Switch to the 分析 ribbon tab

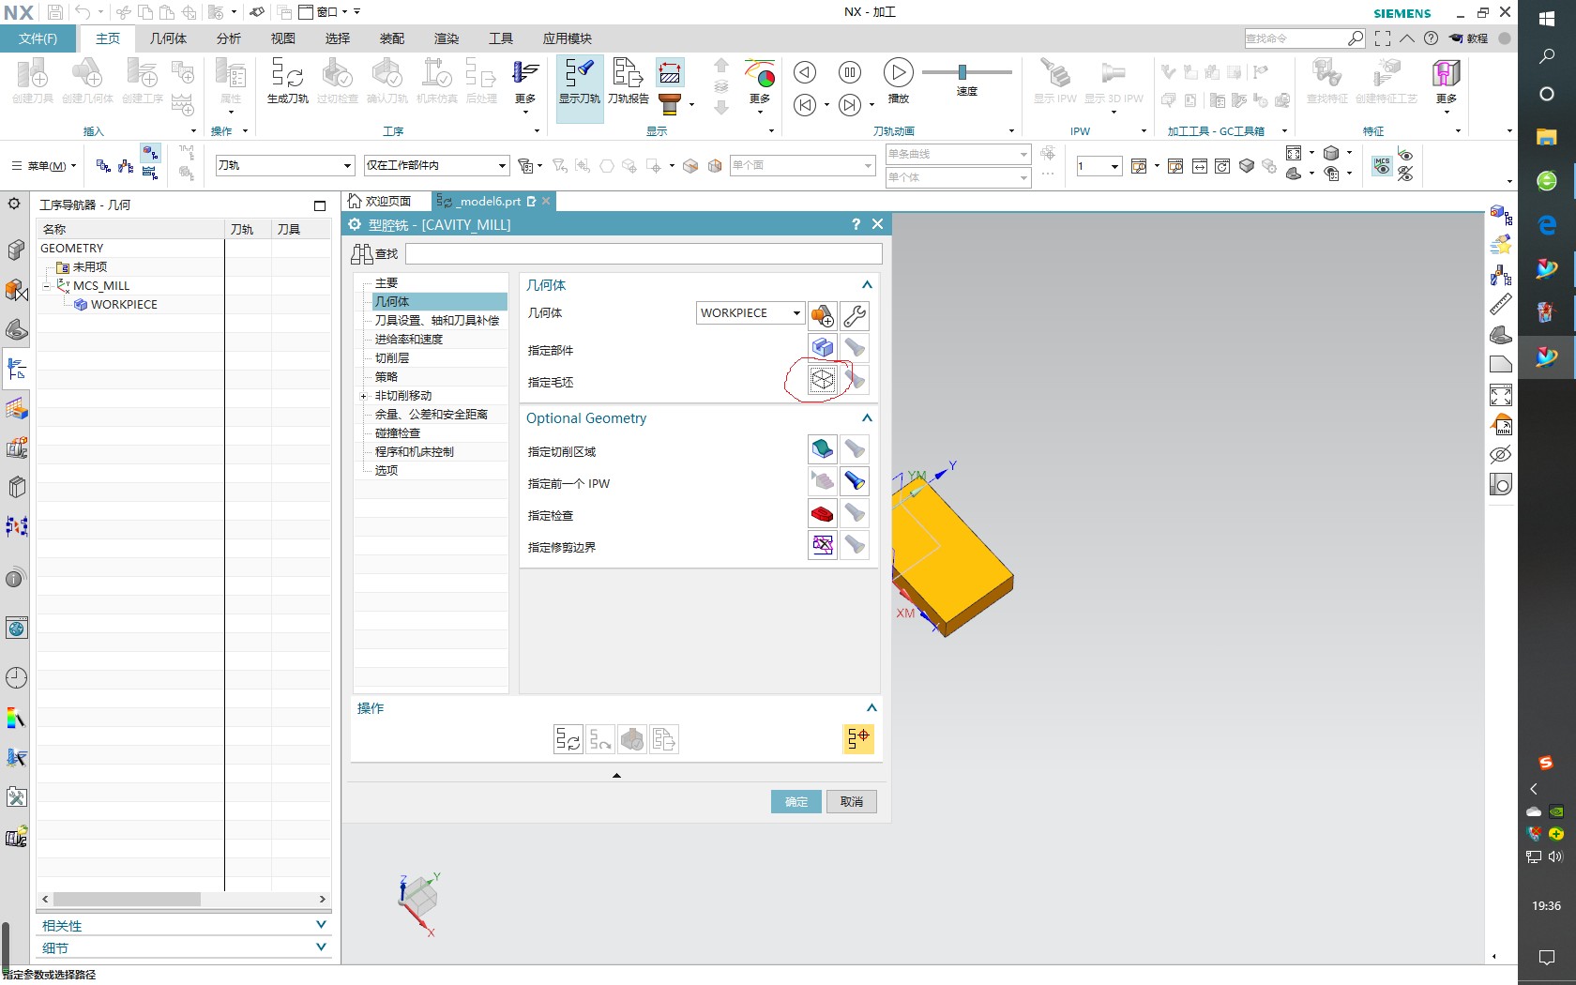click(x=229, y=38)
